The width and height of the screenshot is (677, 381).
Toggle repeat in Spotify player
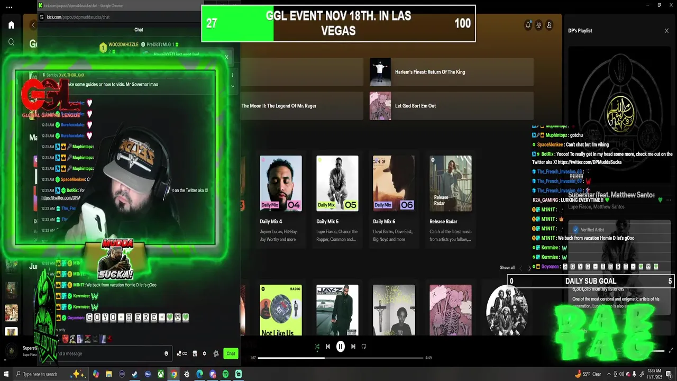tap(364, 347)
